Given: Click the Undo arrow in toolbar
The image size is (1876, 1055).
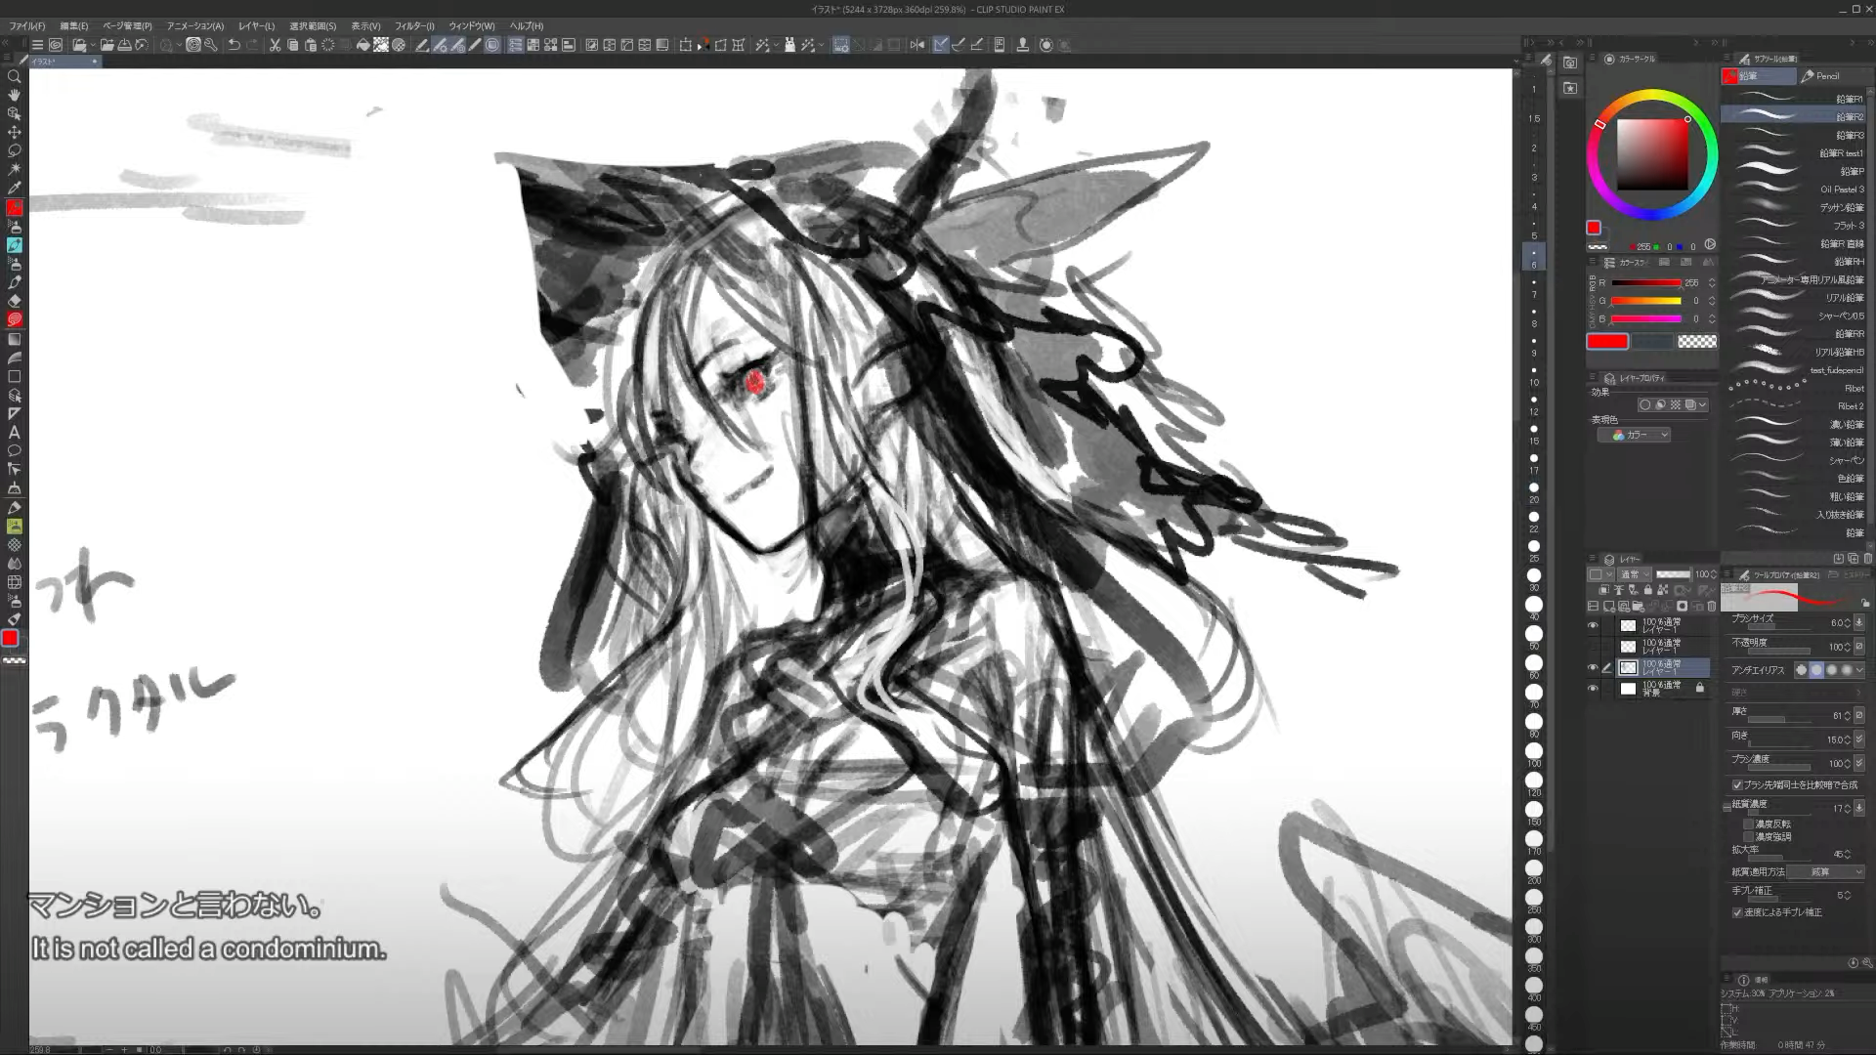Looking at the screenshot, I should [x=234, y=45].
